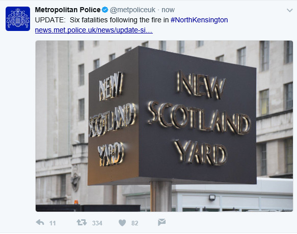Like the tweet with the heart icon
Screen dimensions: 297x234
click(122, 223)
